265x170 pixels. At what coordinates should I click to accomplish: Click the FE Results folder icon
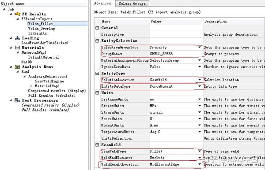coord(17,14)
